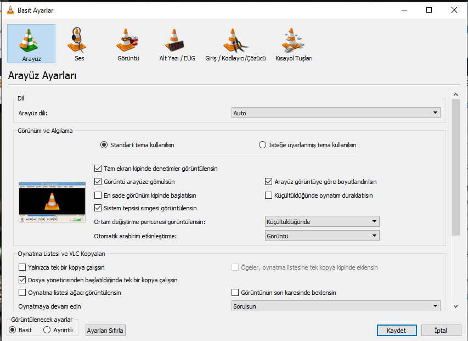
Task: Open the Alt Yazı / EÜG category
Action: [177, 43]
